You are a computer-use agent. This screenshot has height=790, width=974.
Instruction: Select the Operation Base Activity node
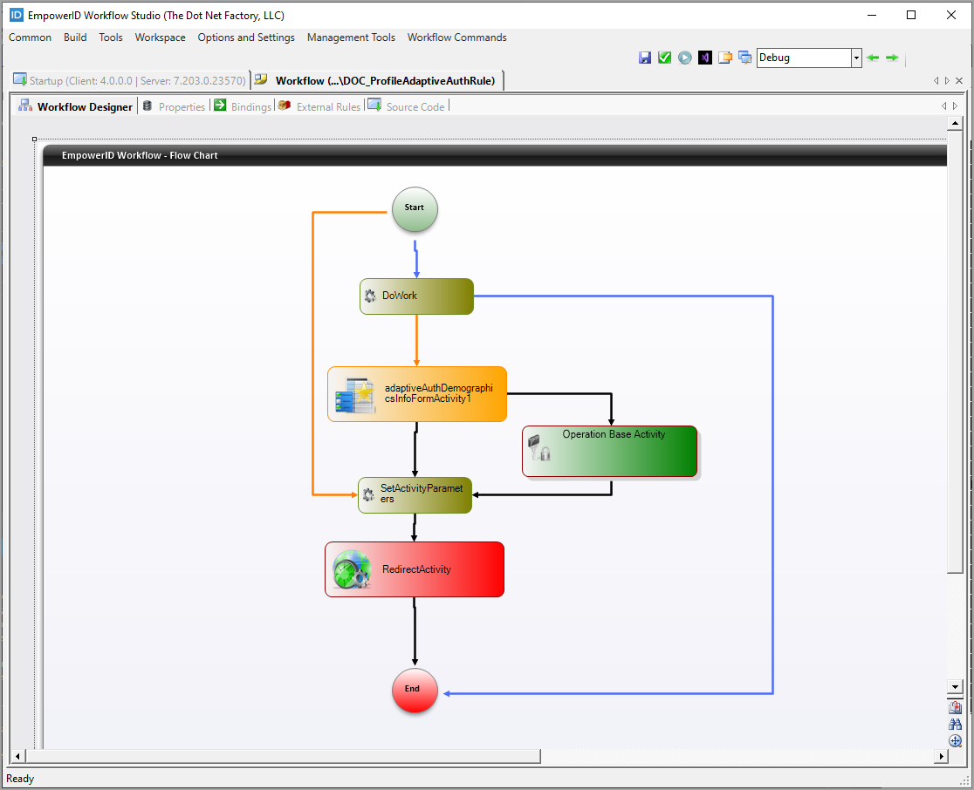pyautogui.click(x=609, y=452)
